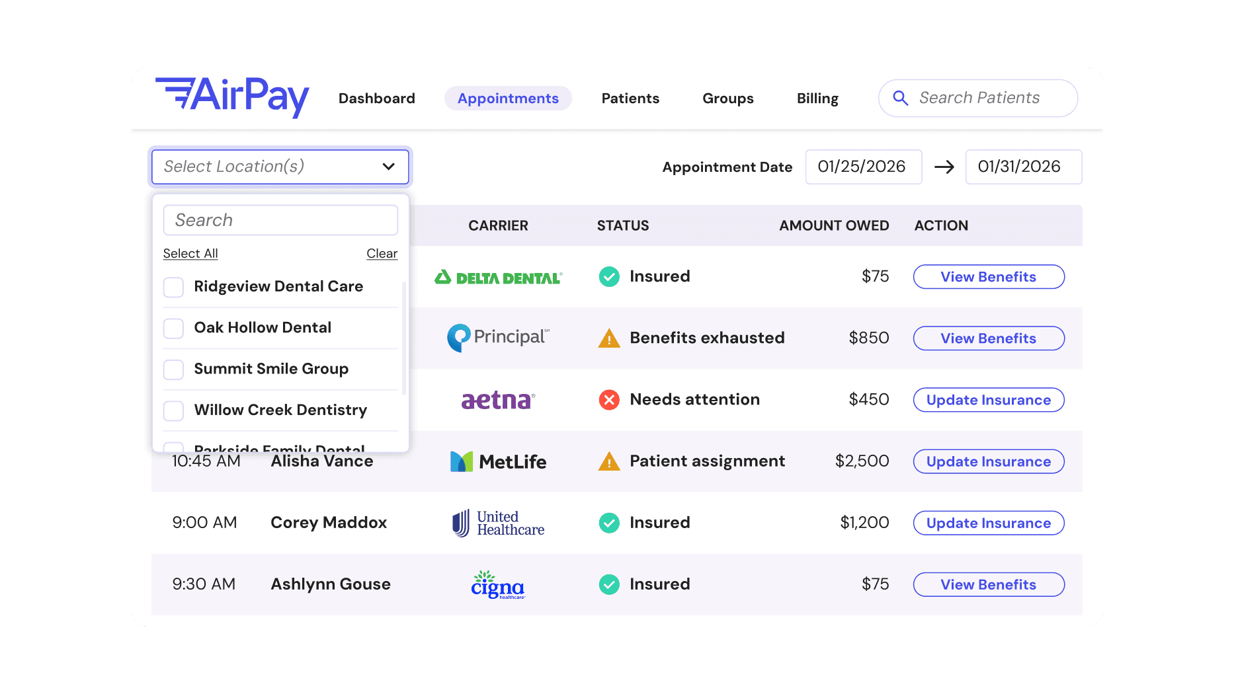Click patient name Corey Maddox
The image size is (1236, 694).
[329, 523]
